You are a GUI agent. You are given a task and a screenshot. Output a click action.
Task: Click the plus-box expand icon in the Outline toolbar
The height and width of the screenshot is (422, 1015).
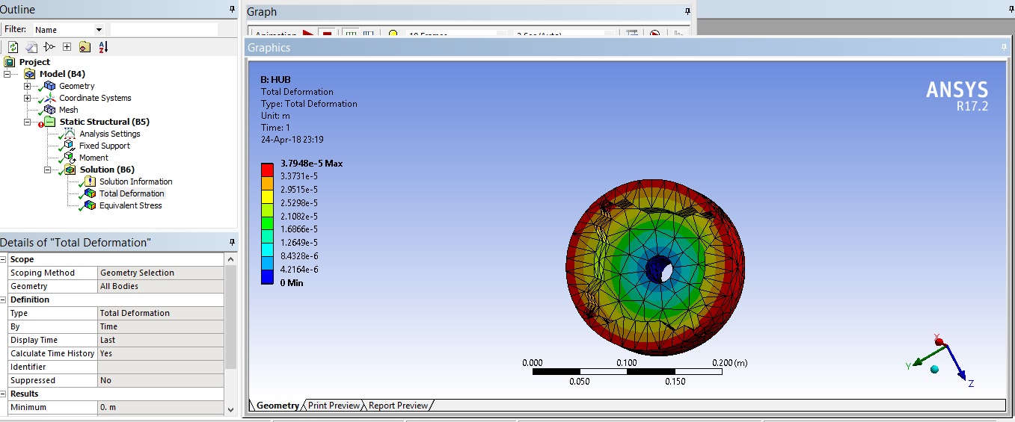click(67, 46)
